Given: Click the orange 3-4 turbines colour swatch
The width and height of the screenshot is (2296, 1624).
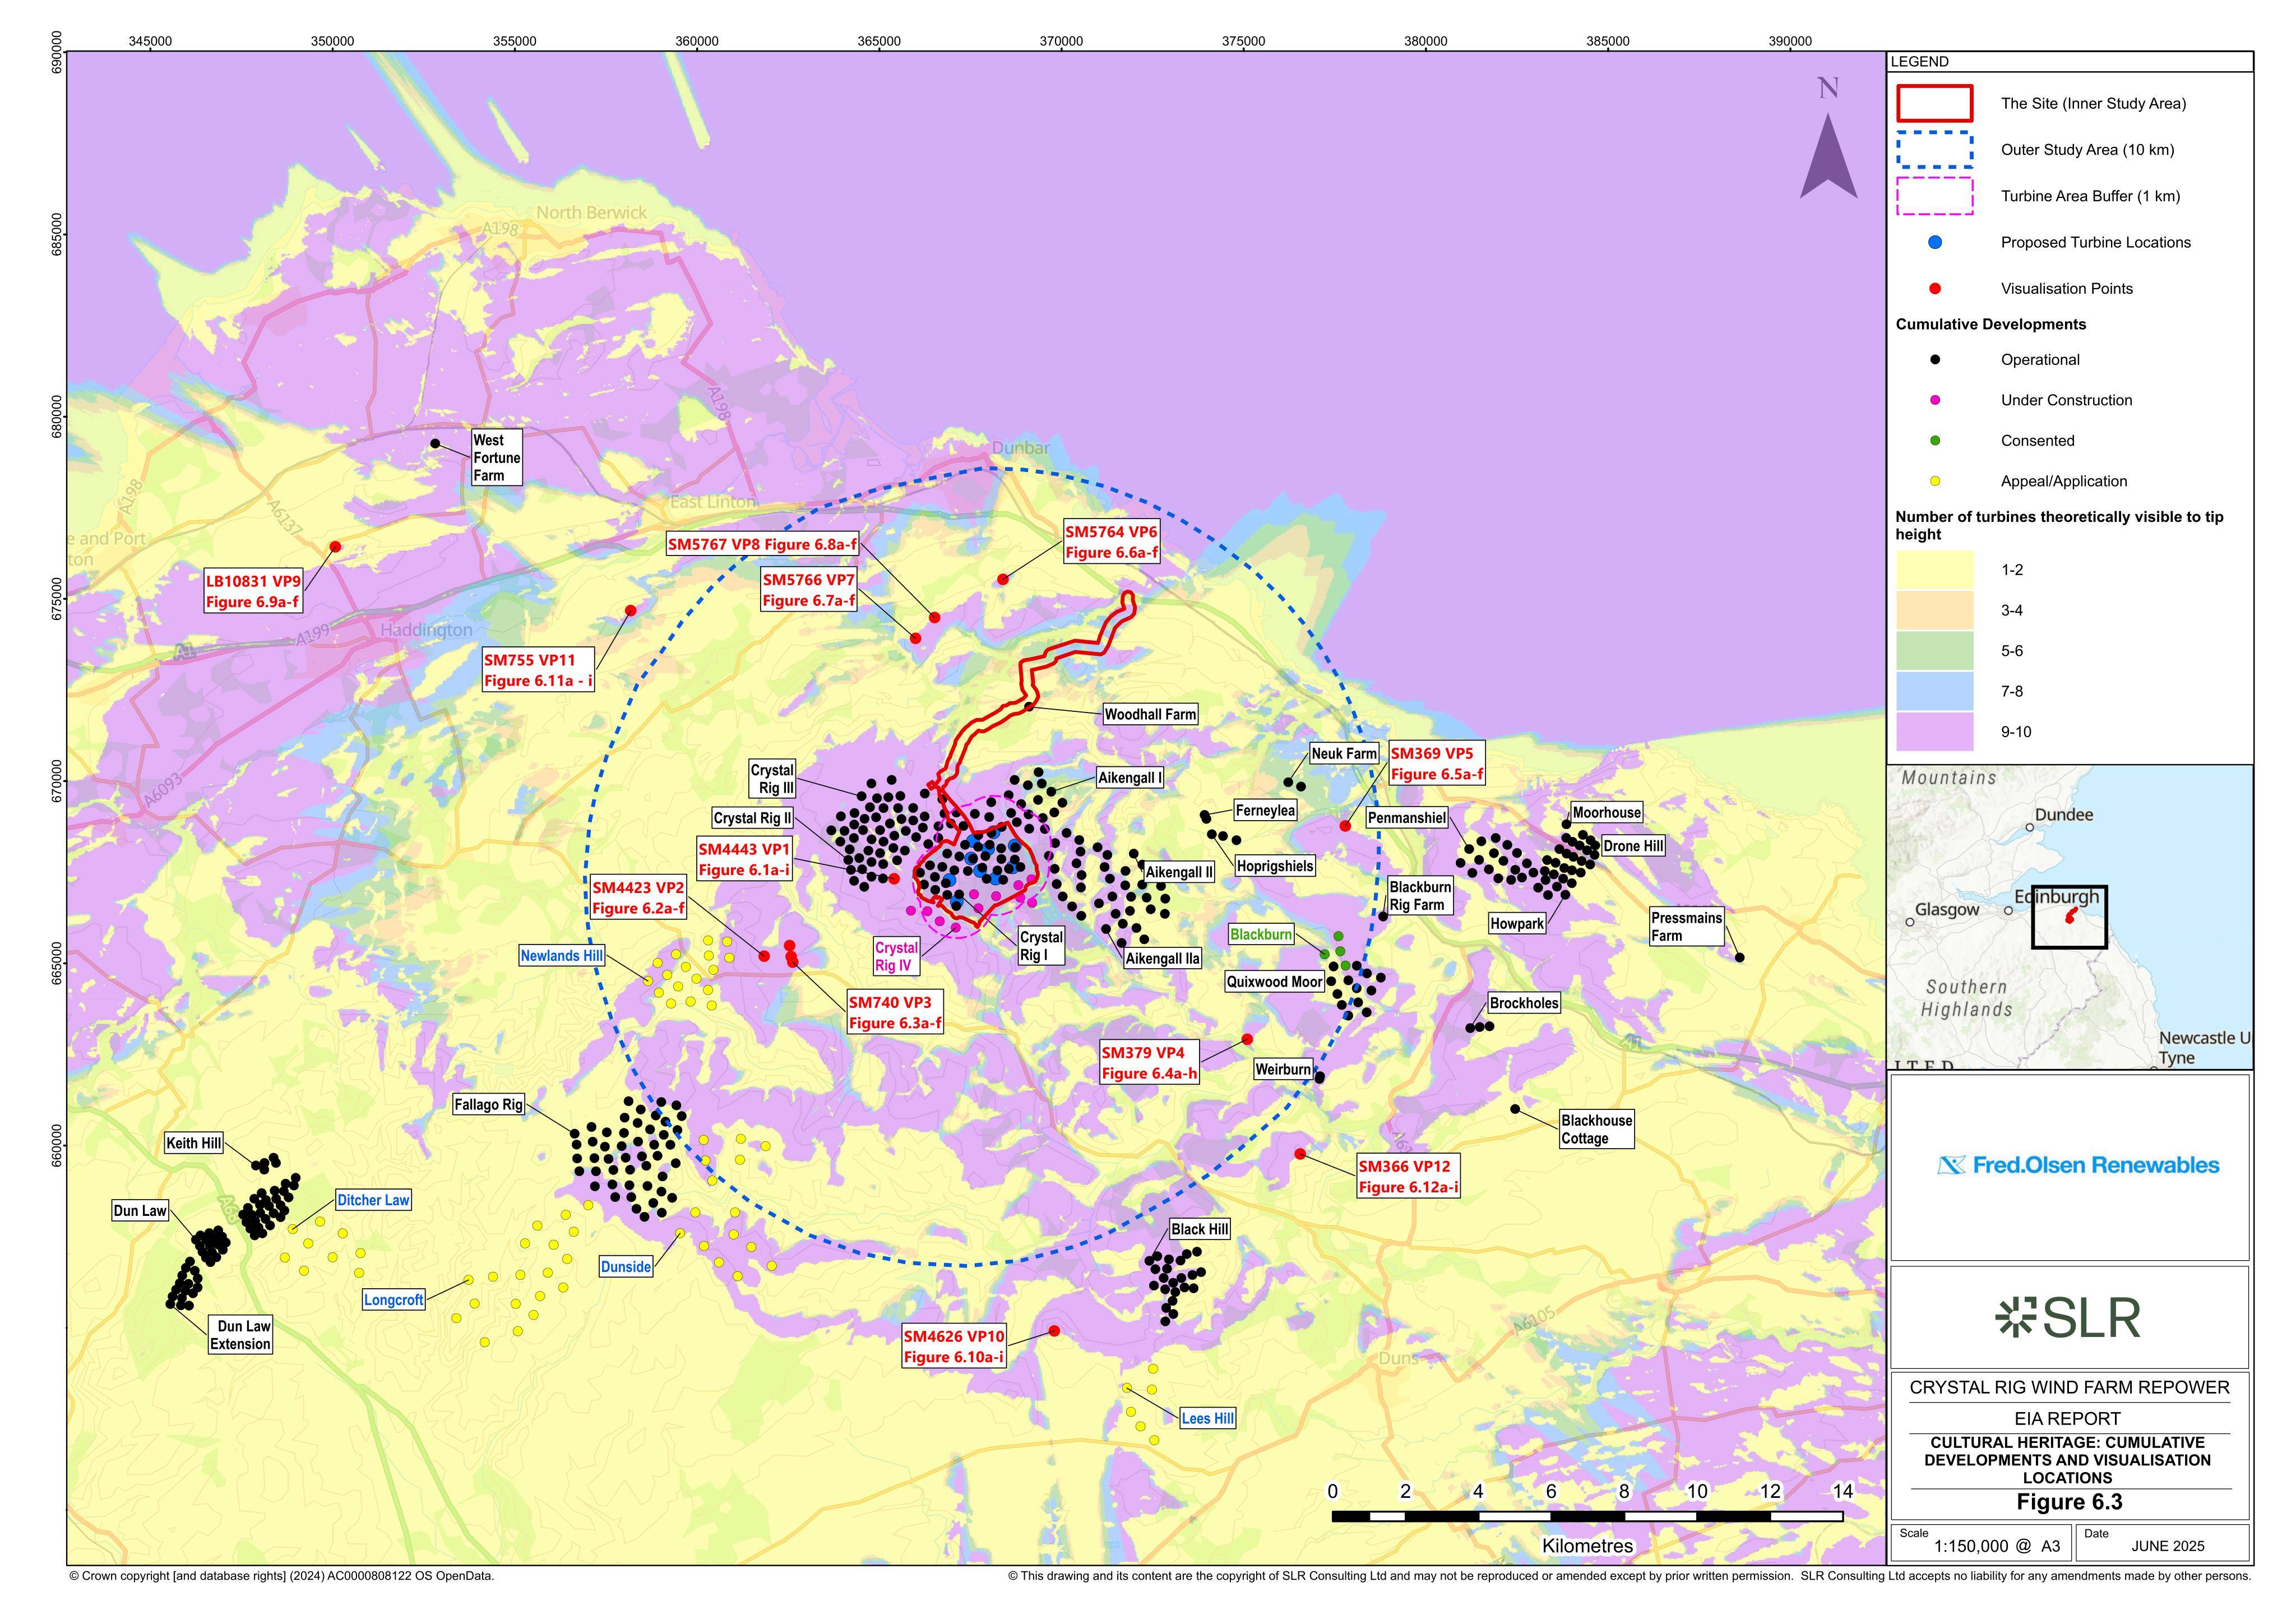Looking at the screenshot, I should 1935,610.
